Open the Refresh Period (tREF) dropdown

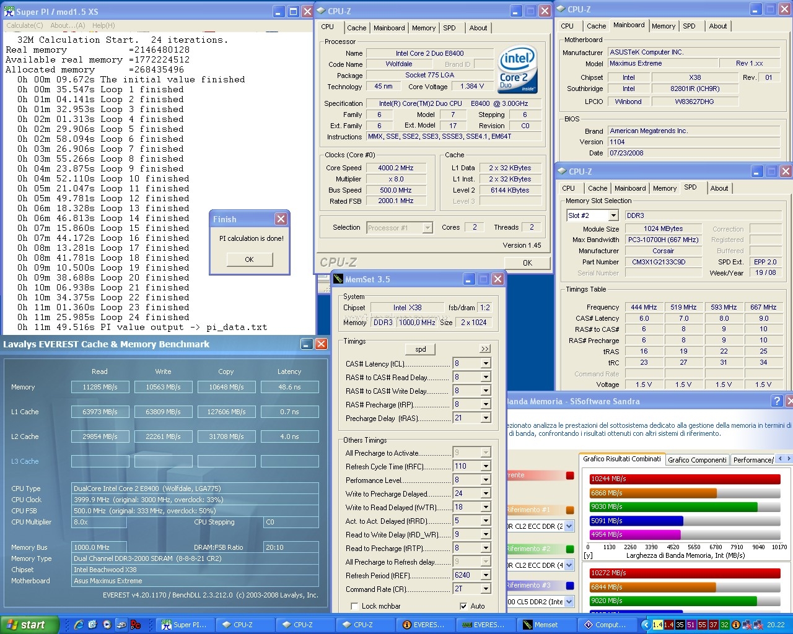coord(486,575)
